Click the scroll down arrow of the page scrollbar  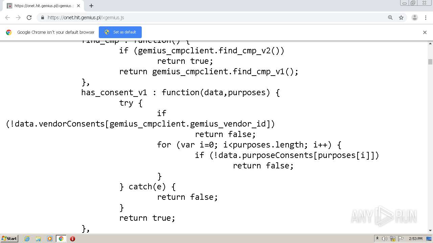point(430,231)
